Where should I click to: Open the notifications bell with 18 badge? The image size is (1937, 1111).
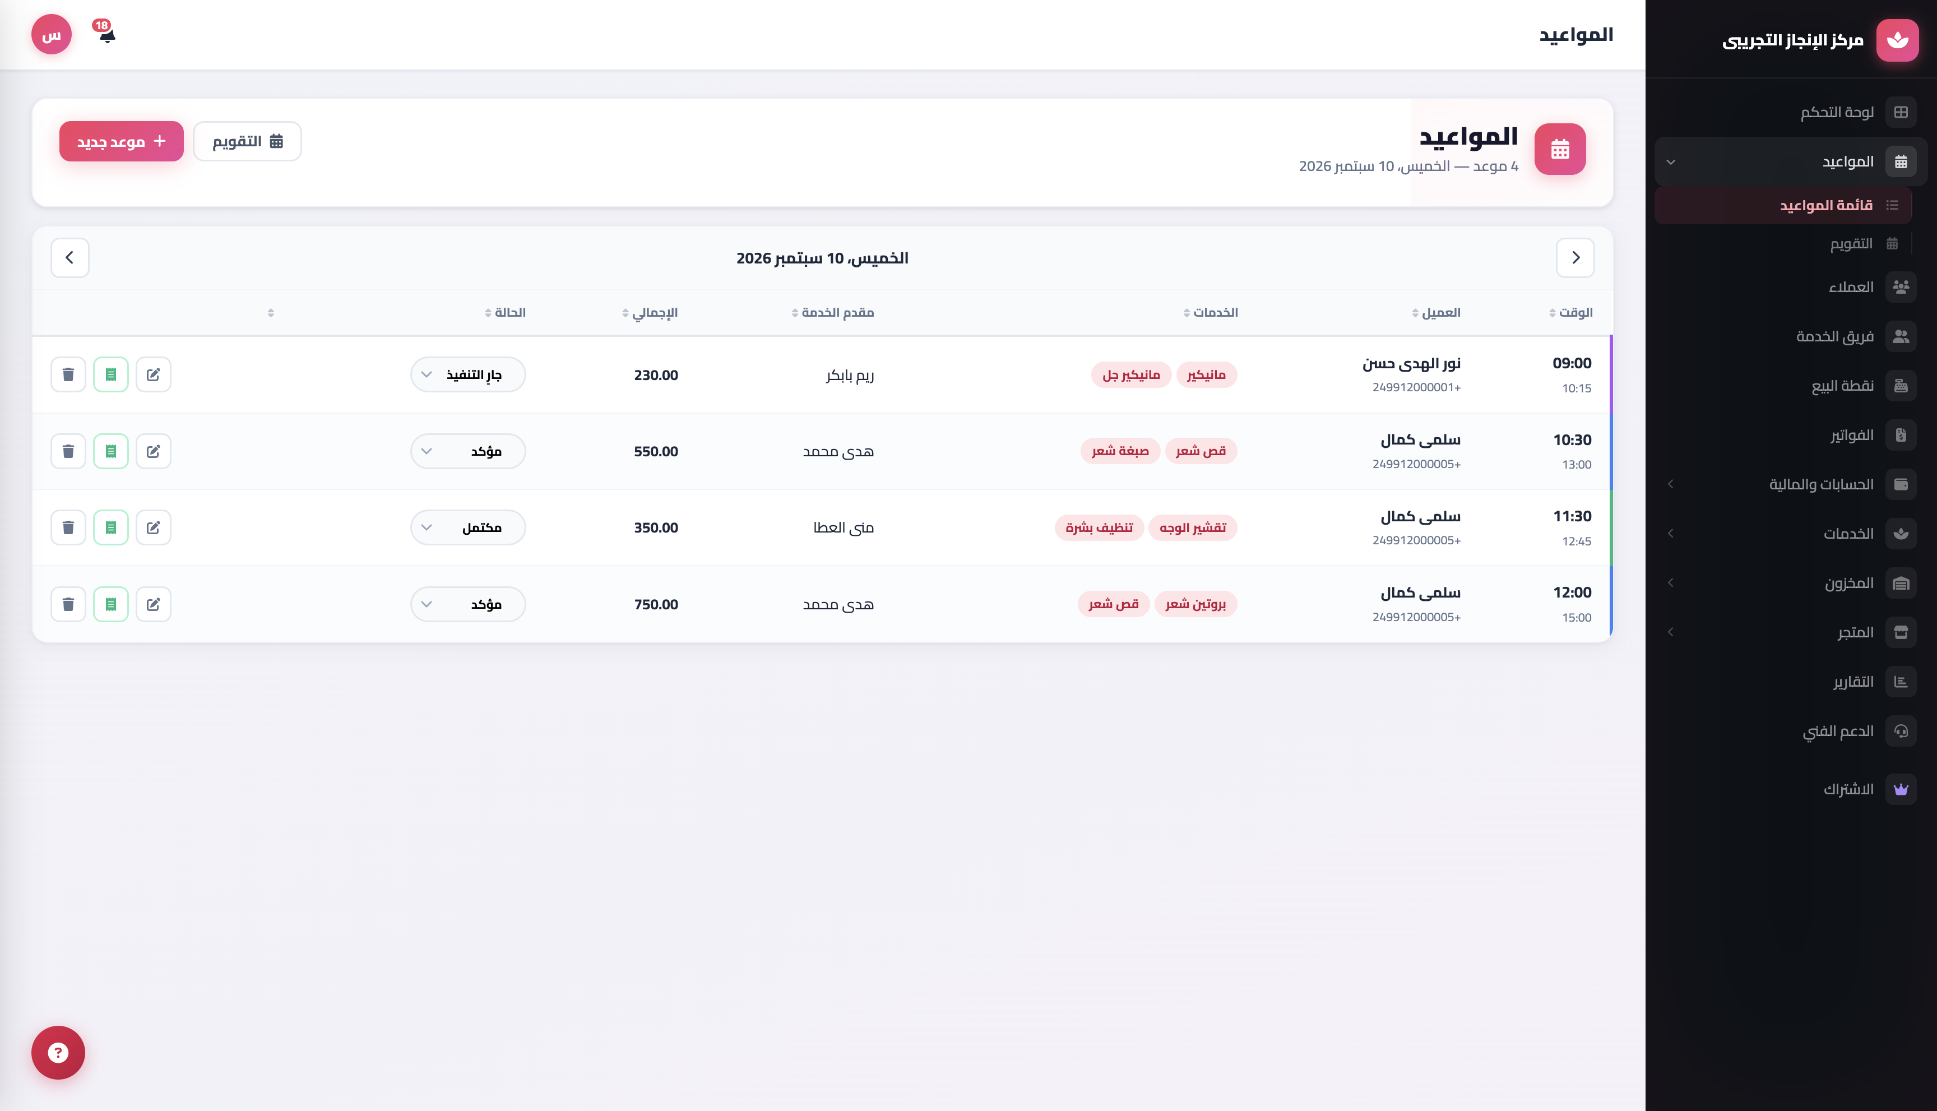click(106, 34)
